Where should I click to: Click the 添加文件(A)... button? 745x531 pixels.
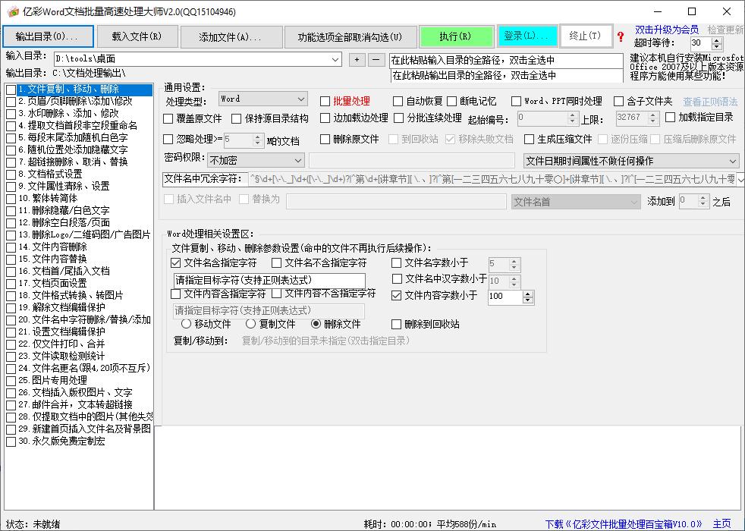[x=231, y=36]
